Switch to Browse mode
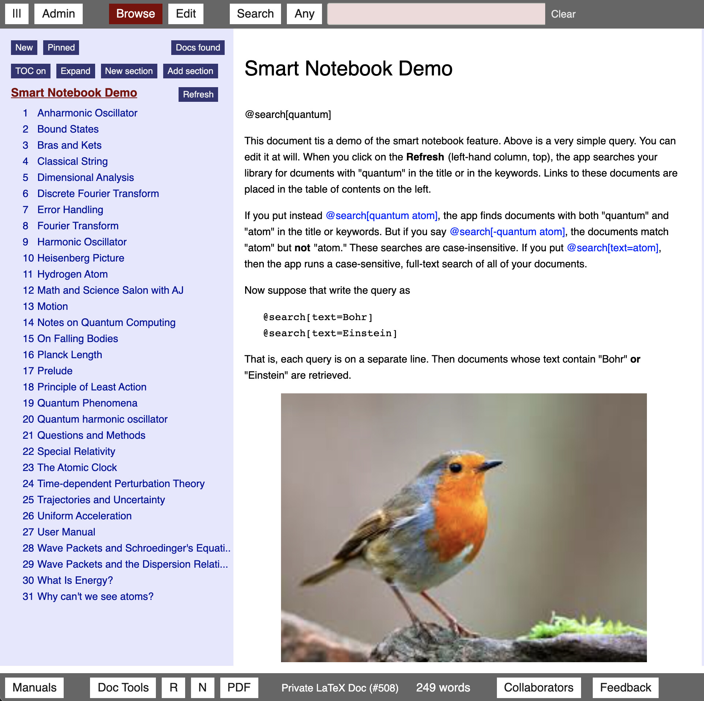704x701 pixels. point(135,14)
